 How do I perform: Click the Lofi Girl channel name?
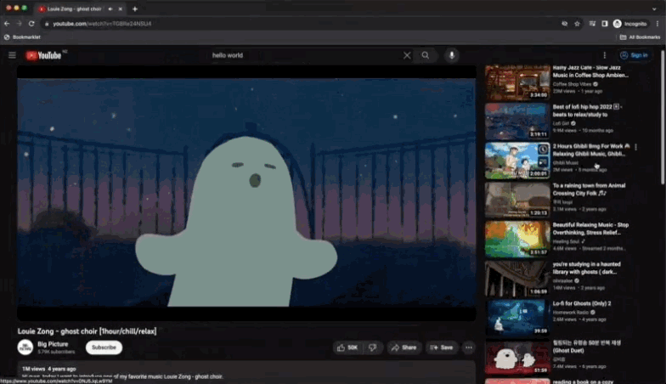tap(561, 123)
